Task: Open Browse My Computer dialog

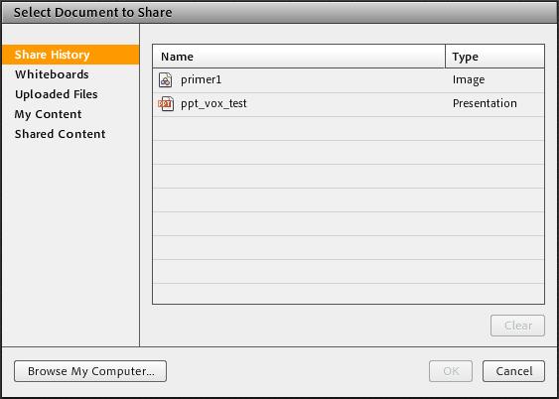Action: coord(90,371)
